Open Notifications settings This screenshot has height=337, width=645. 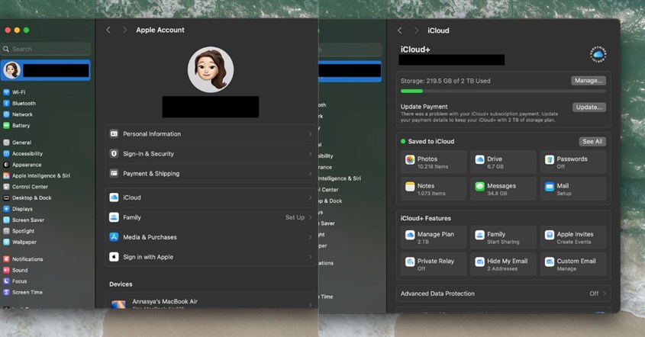[23, 259]
